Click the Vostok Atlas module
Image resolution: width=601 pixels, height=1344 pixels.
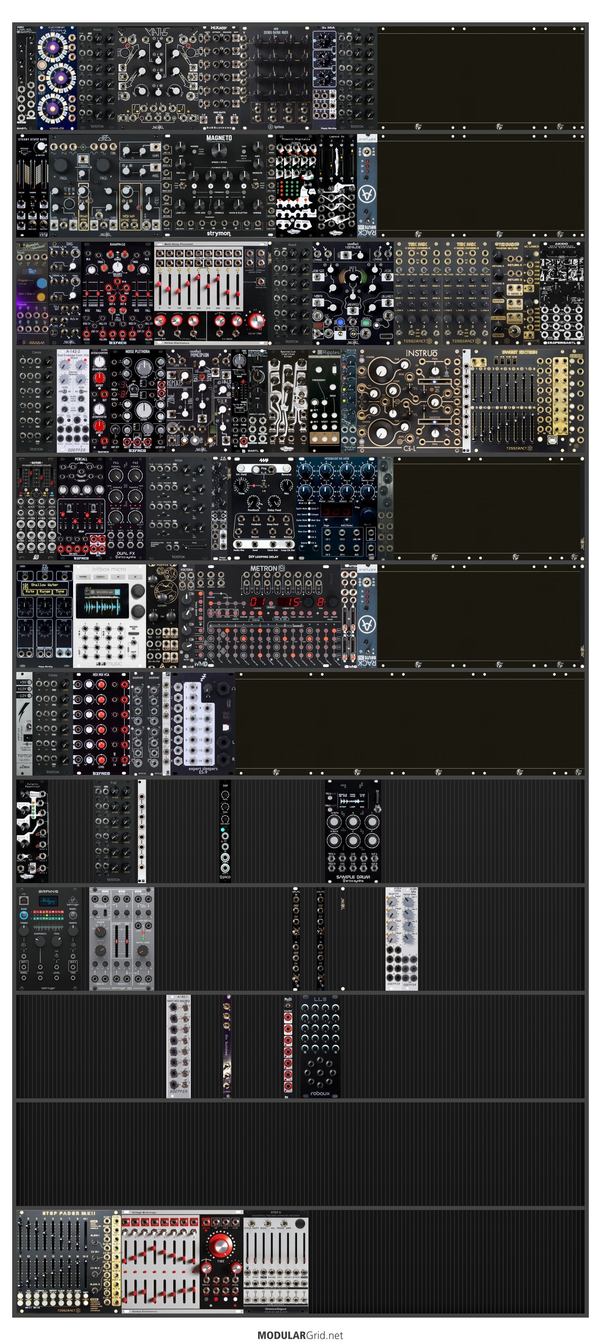pos(178,509)
